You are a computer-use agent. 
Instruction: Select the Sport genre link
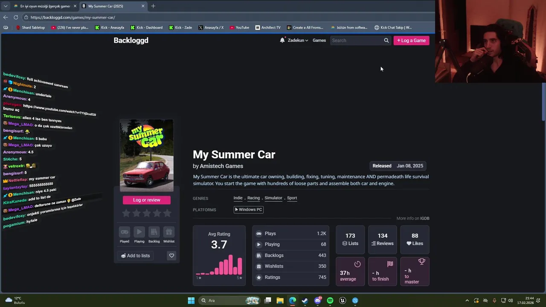292,198
